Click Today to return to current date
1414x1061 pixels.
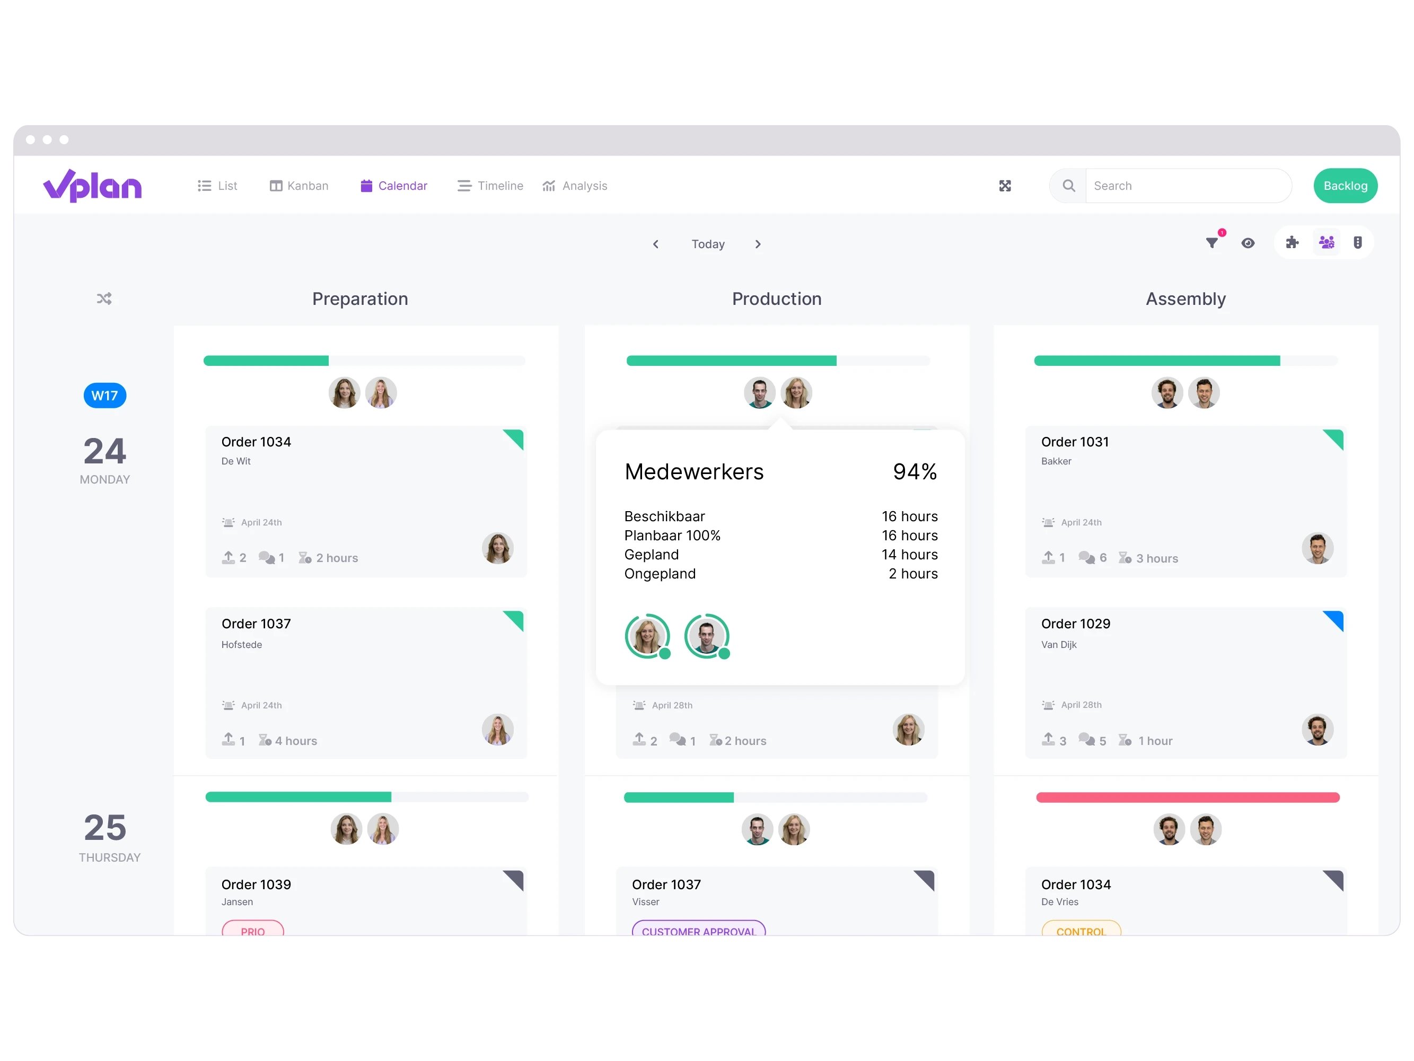(708, 244)
